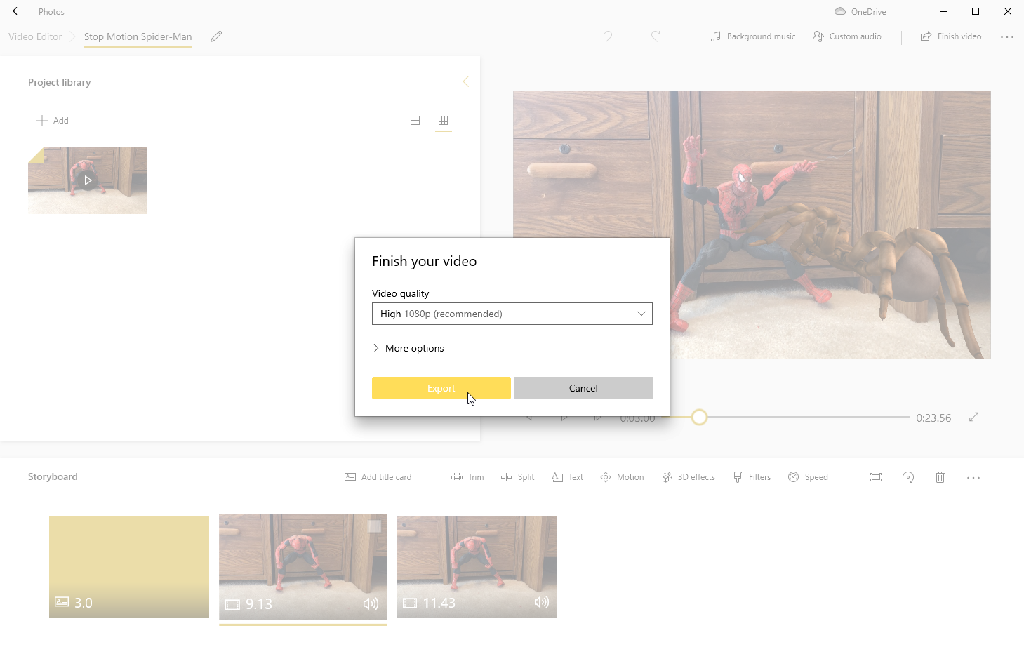1024x654 pixels.
Task: Rotate the selected clip
Action: 908,477
